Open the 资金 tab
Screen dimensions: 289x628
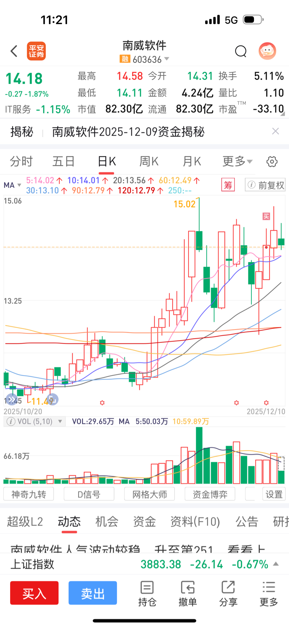click(x=144, y=522)
